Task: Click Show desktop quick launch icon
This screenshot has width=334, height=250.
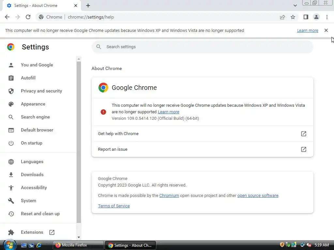Action: point(24,245)
